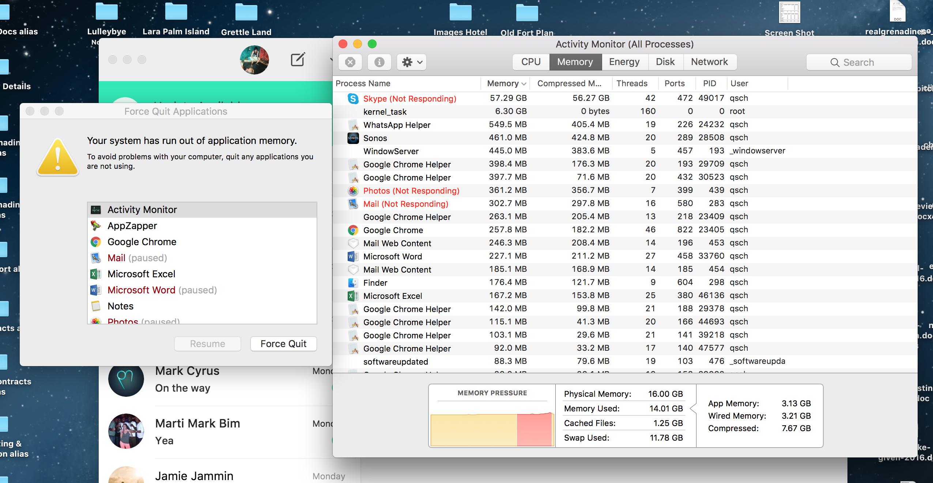Select Mail (paused) in Force Quit list

pos(202,258)
